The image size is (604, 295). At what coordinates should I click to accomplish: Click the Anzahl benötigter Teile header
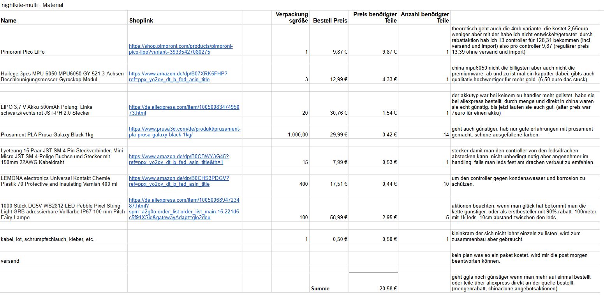(x=425, y=17)
